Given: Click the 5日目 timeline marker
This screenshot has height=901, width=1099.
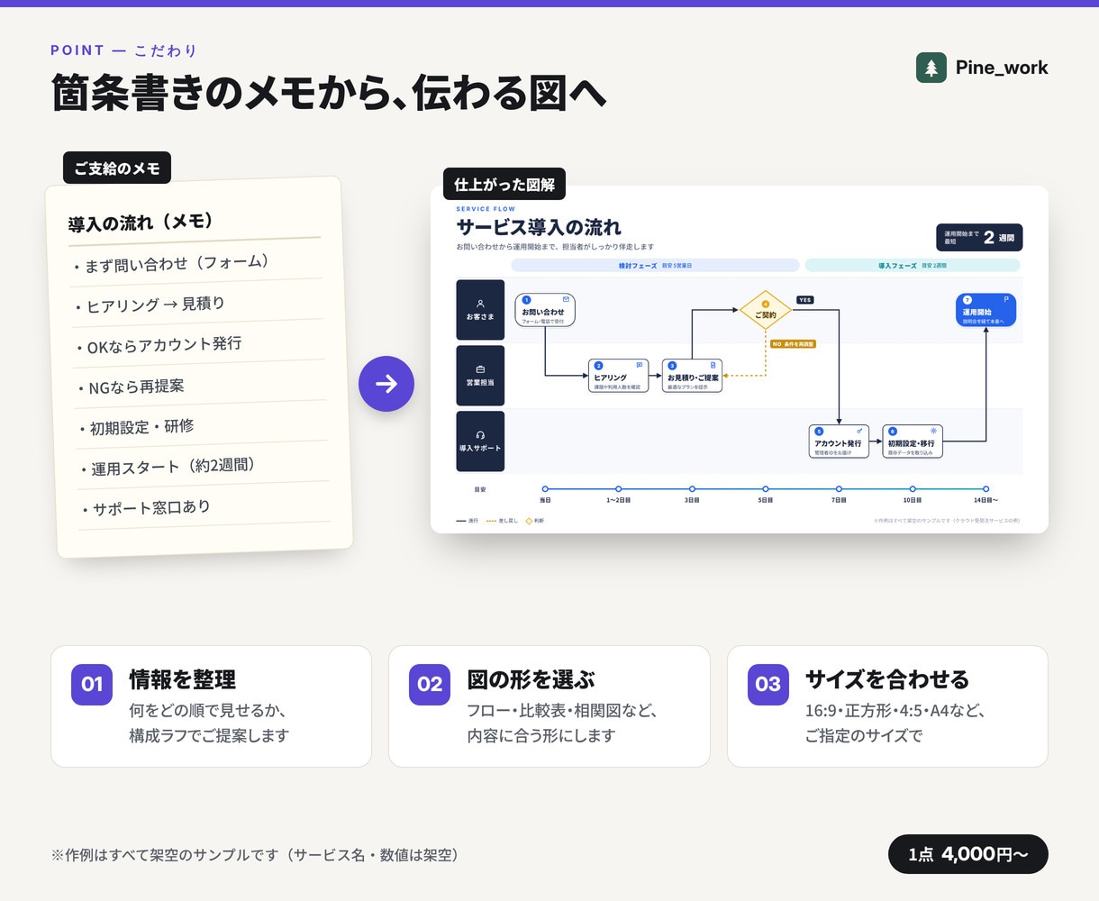Looking at the screenshot, I should (766, 489).
